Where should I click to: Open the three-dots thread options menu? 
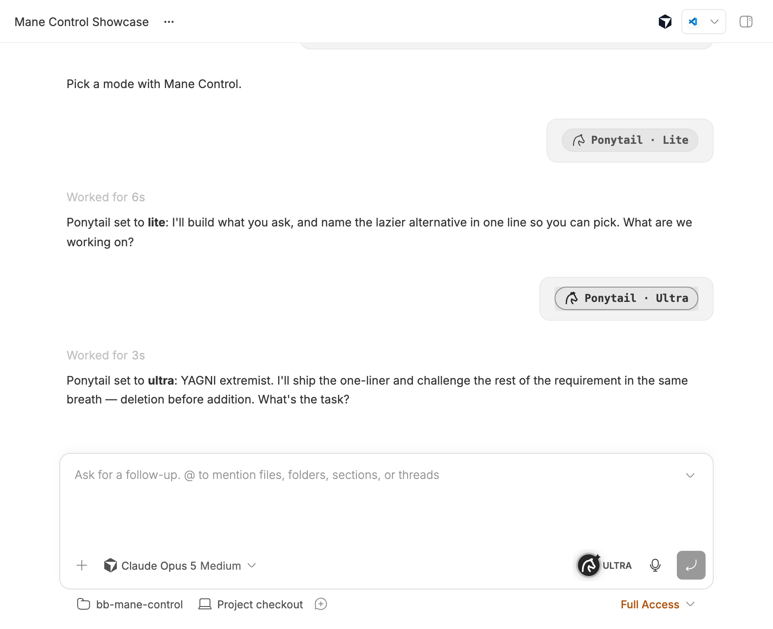tap(169, 22)
